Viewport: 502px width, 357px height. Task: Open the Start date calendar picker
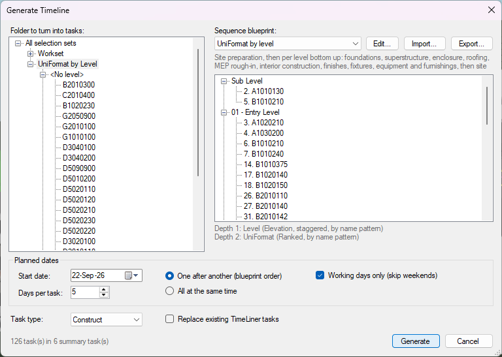pos(131,275)
